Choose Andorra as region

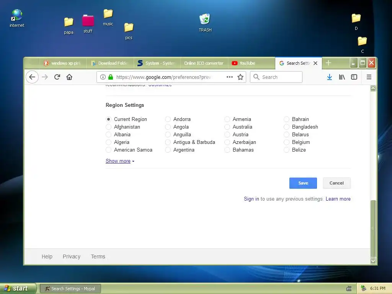click(x=168, y=119)
